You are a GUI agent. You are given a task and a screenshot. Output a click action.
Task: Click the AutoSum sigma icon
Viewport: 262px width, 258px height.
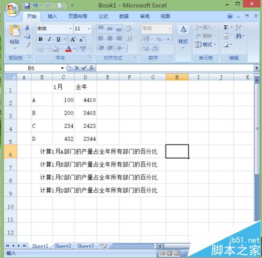[x=226, y=27]
